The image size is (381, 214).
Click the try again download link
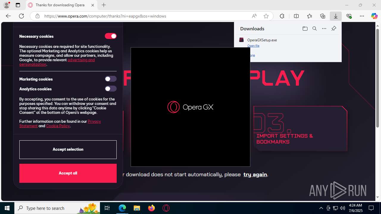pos(255,174)
